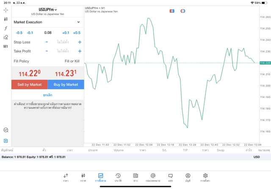Expand the Market Execution order type dropdown
Image resolution: width=271 pixels, height=189 pixels.
point(48,22)
